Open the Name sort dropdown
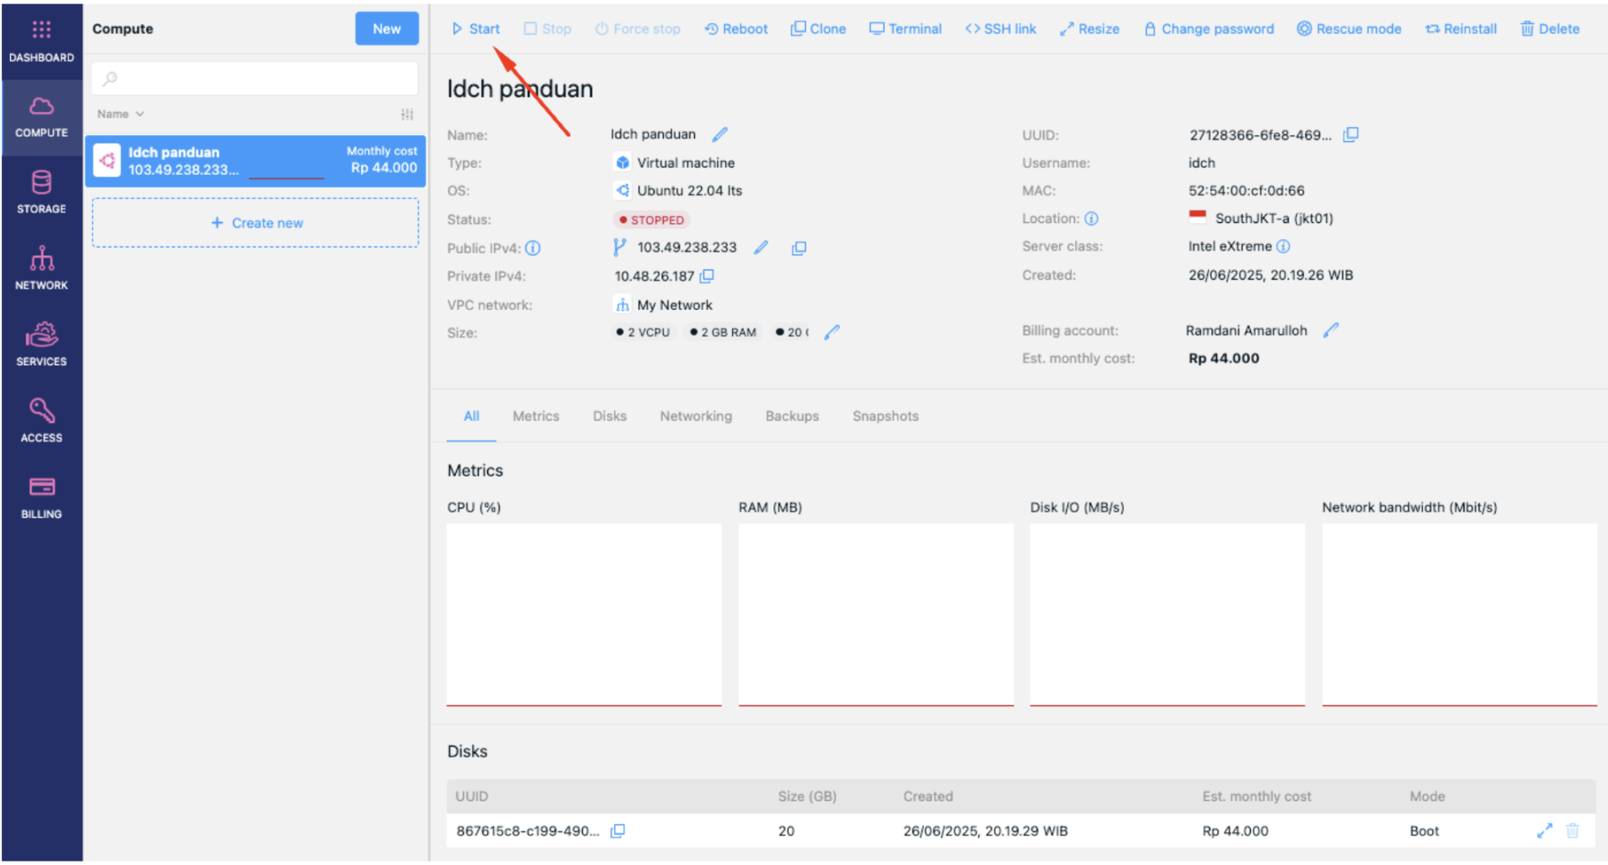Screen dimensions: 1608x865 click(121, 114)
